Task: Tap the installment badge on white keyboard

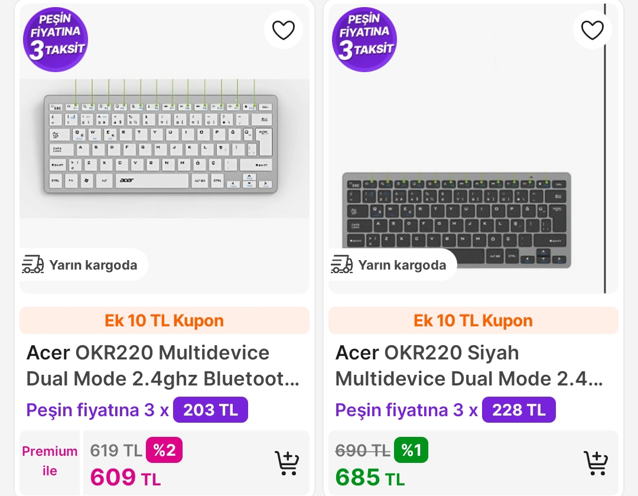Action: 56,39
